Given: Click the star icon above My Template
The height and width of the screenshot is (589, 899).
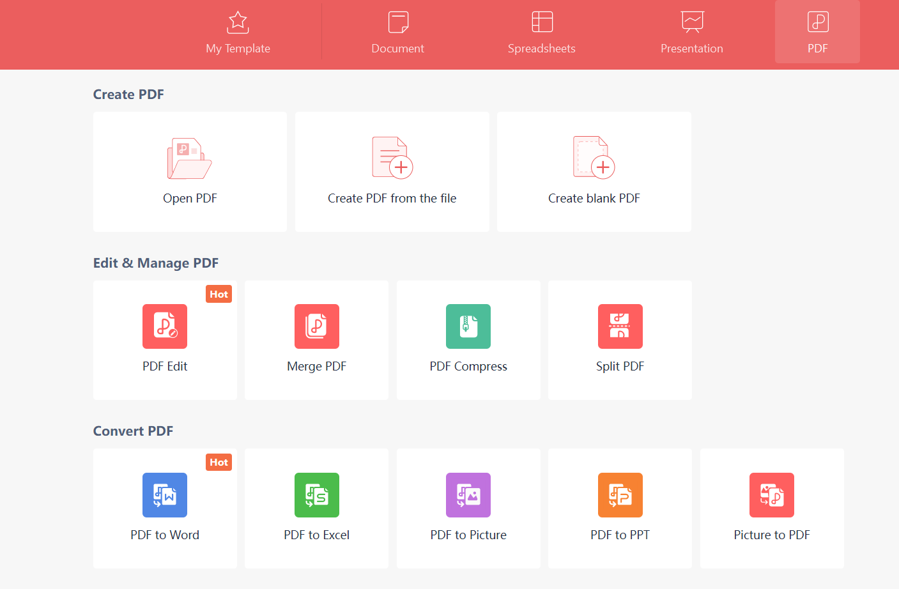Looking at the screenshot, I should 238,22.
